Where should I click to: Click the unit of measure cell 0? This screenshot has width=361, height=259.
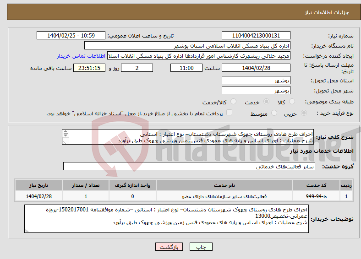click(132, 196)
